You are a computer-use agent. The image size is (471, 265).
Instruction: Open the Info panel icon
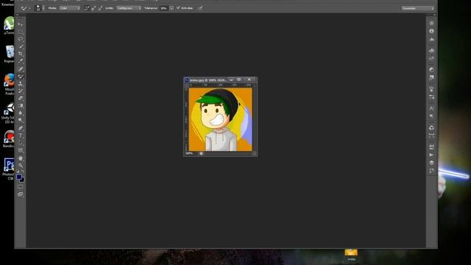[x=432, y=31]
